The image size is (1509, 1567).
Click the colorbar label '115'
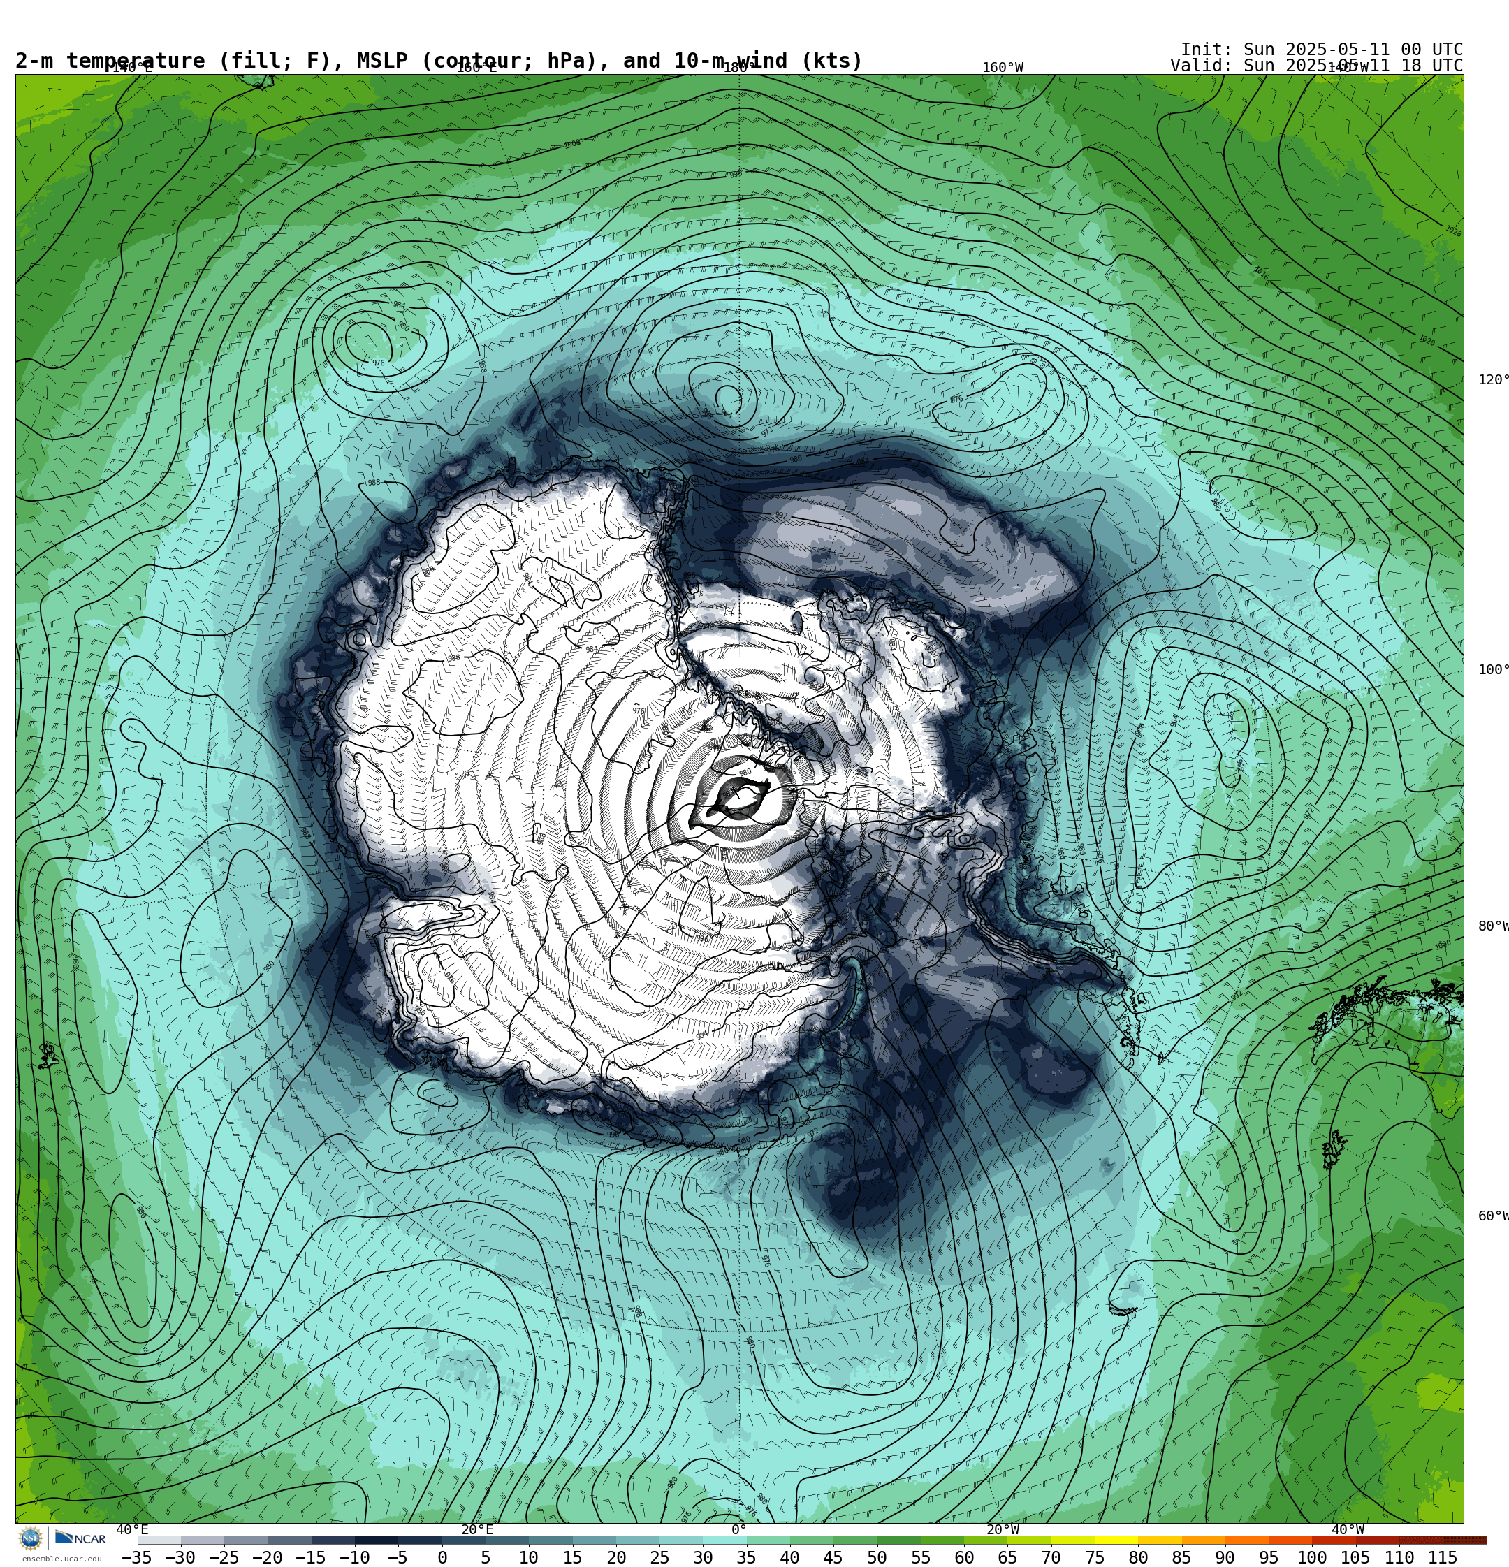click(1443, 1557)
